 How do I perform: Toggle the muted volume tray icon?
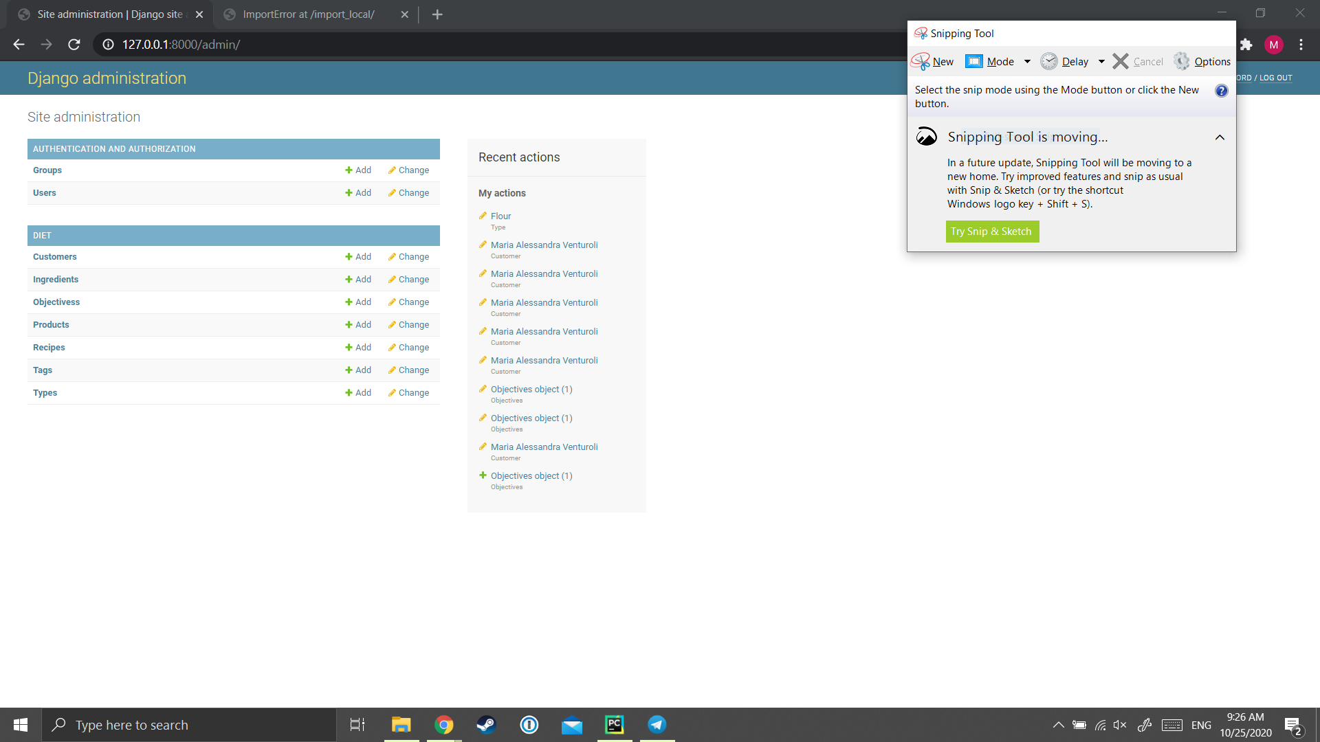[1120, 726]
